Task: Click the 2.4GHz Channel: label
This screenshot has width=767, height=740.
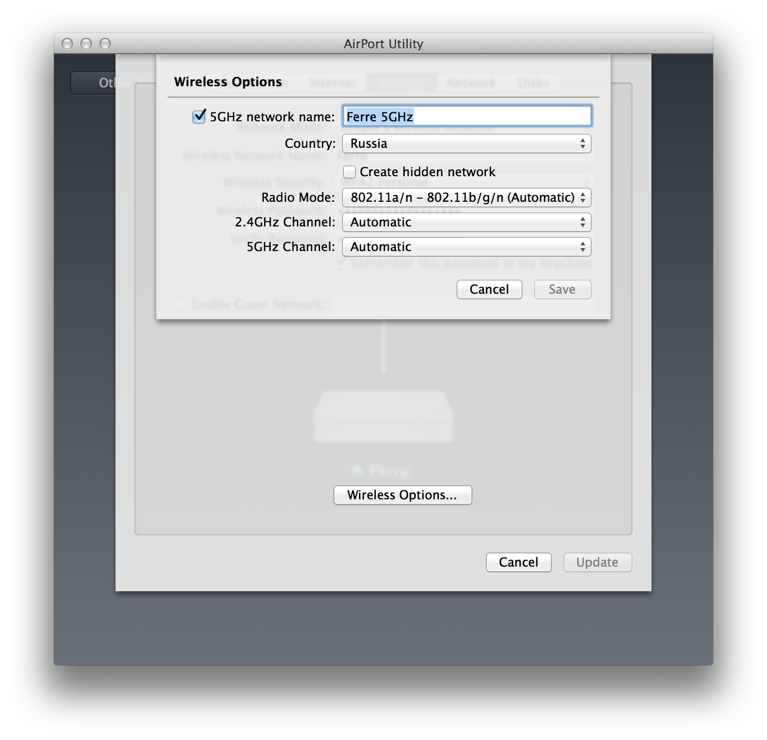Action: (285, 222)
